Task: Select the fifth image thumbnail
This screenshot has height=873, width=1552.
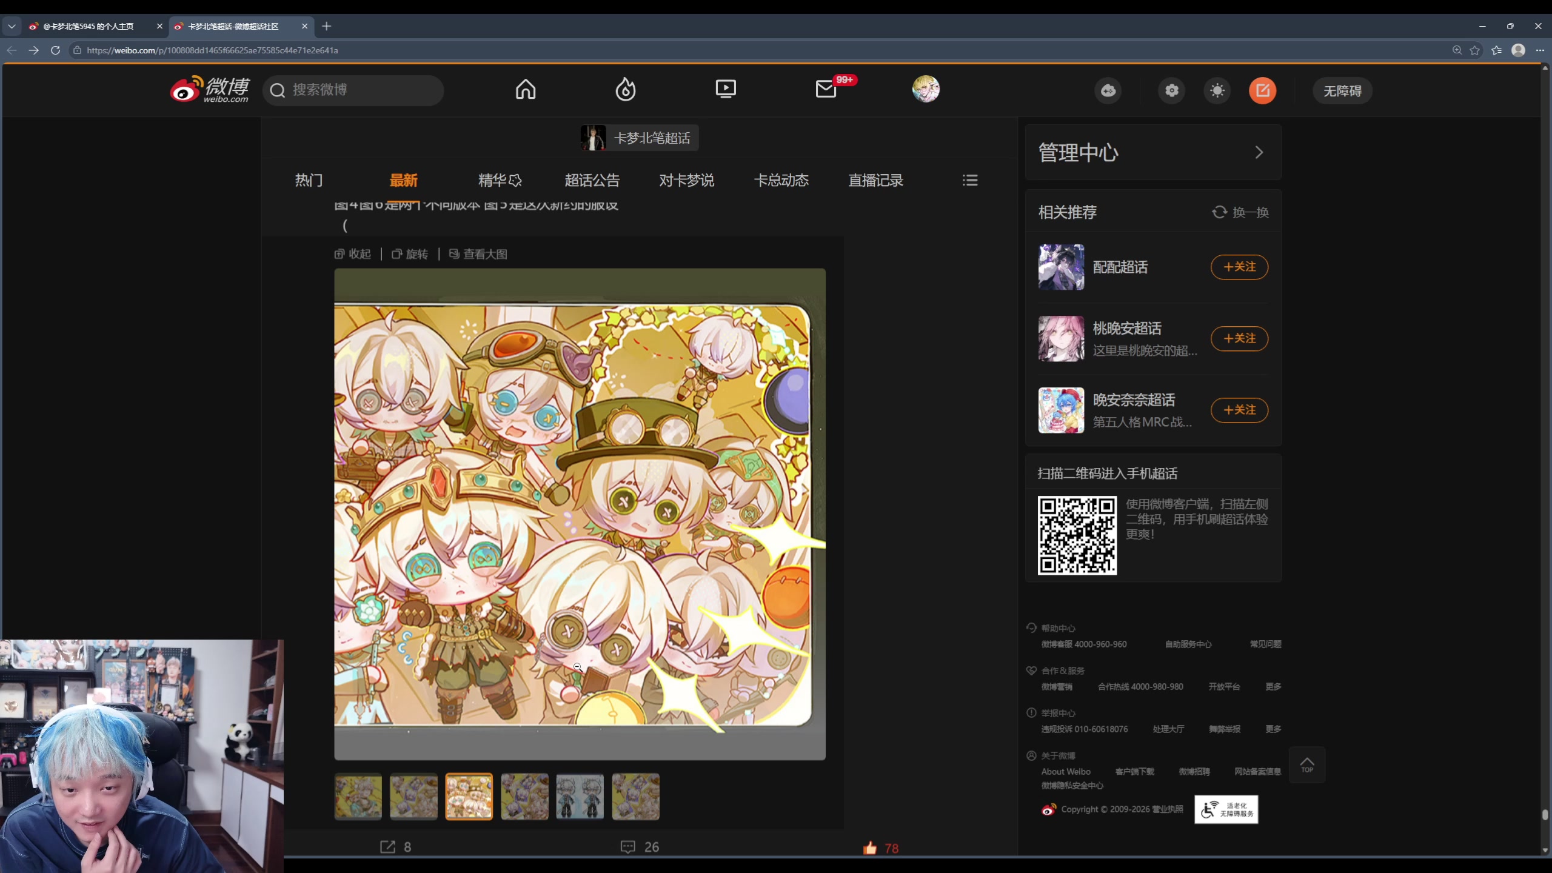Action: pos(580,797)
